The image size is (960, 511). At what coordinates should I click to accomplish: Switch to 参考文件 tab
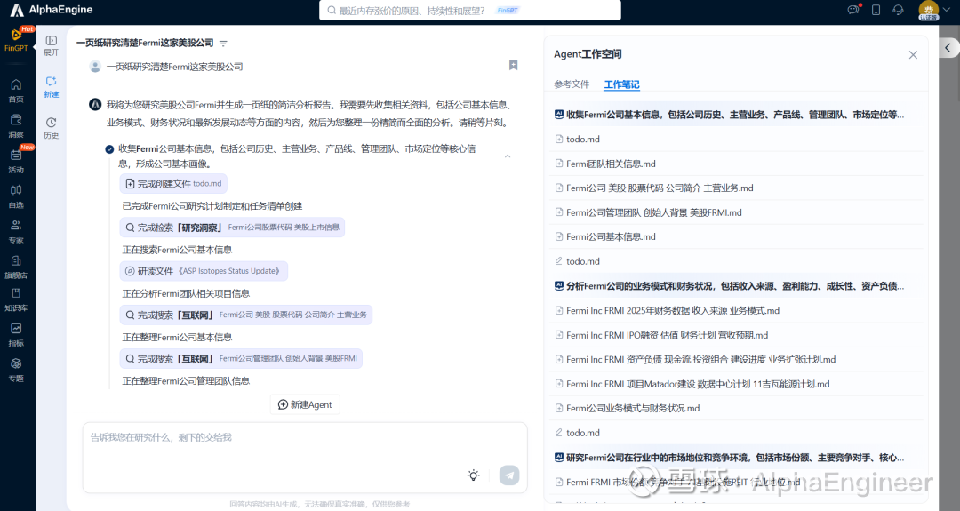[x=572, y=84]
